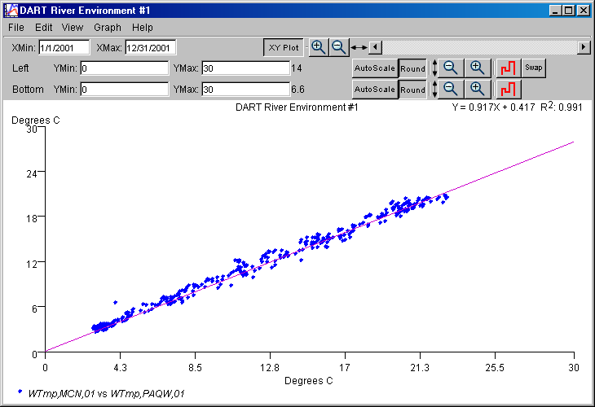Open the View menu
Screen dimensions: 595x407
73,28
